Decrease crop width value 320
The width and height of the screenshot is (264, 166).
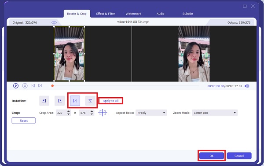69,114
